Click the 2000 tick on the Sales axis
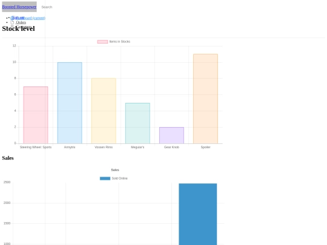Viewport: 327px width, 245px height. [7, 203]
